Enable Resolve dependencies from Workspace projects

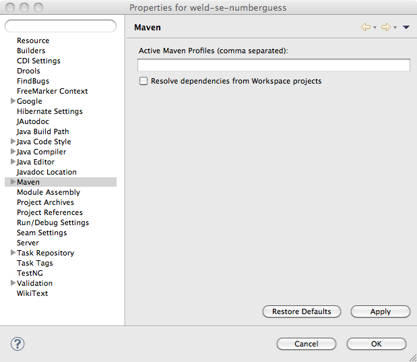click(x=143, y=81)
